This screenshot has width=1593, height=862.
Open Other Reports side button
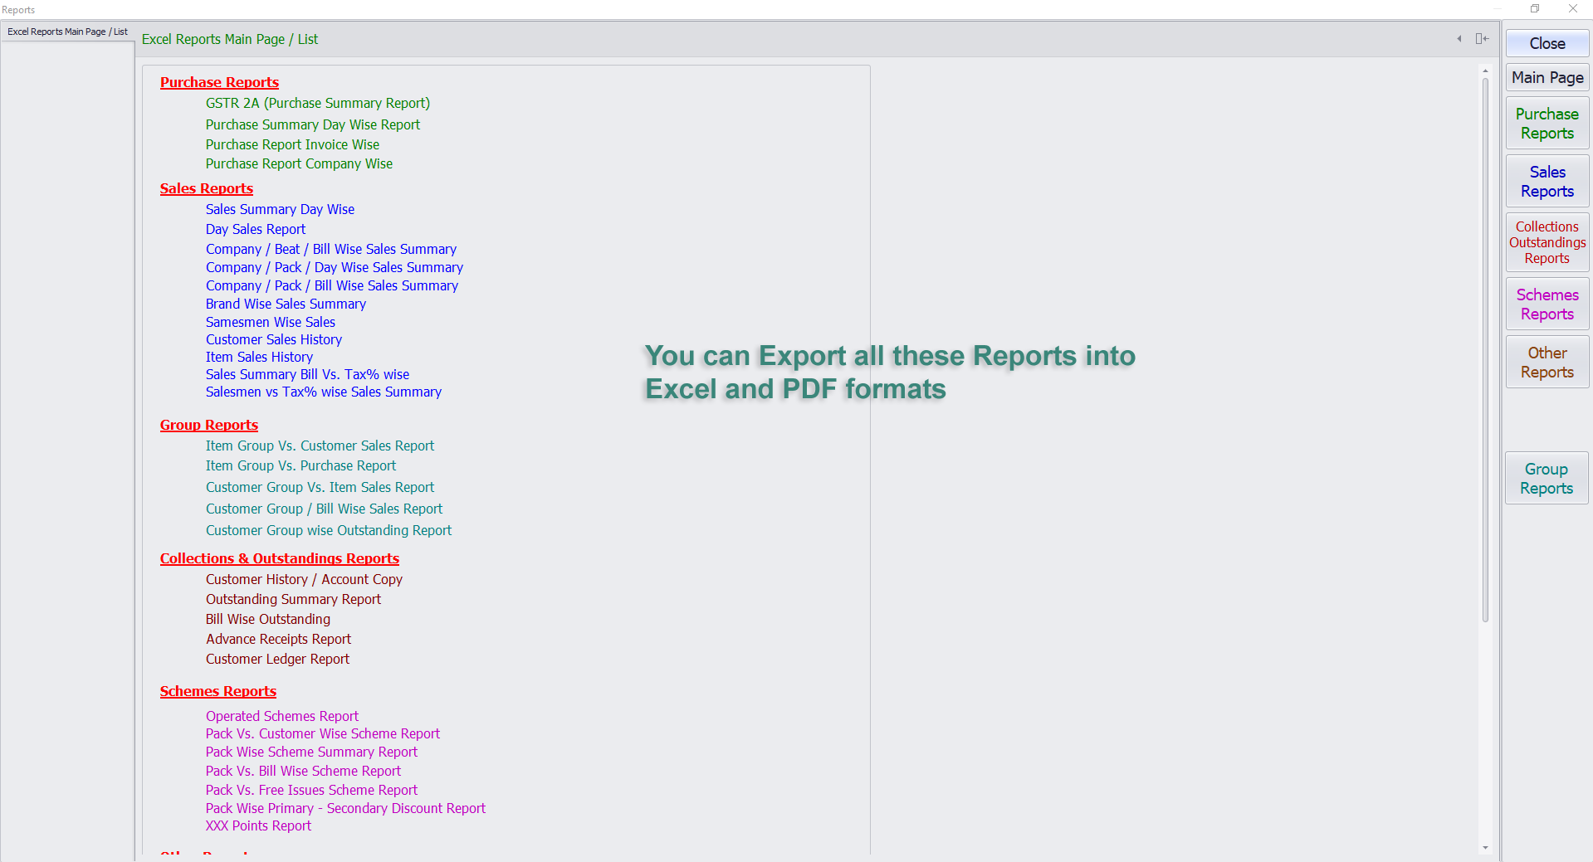coord(1547,363)
